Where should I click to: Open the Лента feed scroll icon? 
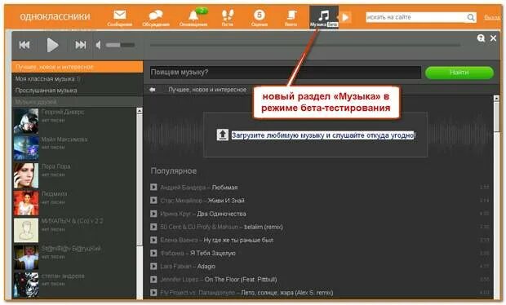tap(291, 18)
